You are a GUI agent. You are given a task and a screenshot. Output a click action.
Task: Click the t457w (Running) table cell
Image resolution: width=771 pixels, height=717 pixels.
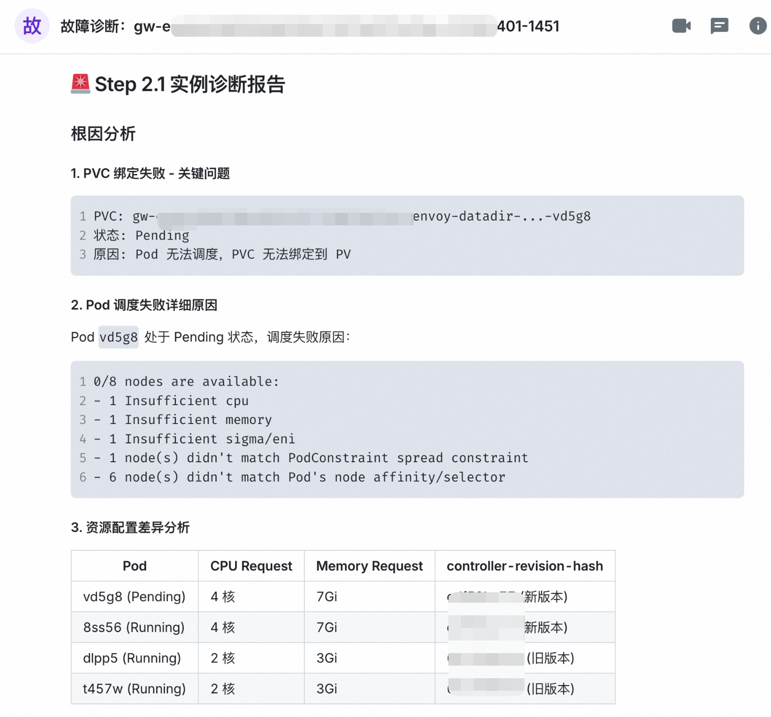point(135,689)
